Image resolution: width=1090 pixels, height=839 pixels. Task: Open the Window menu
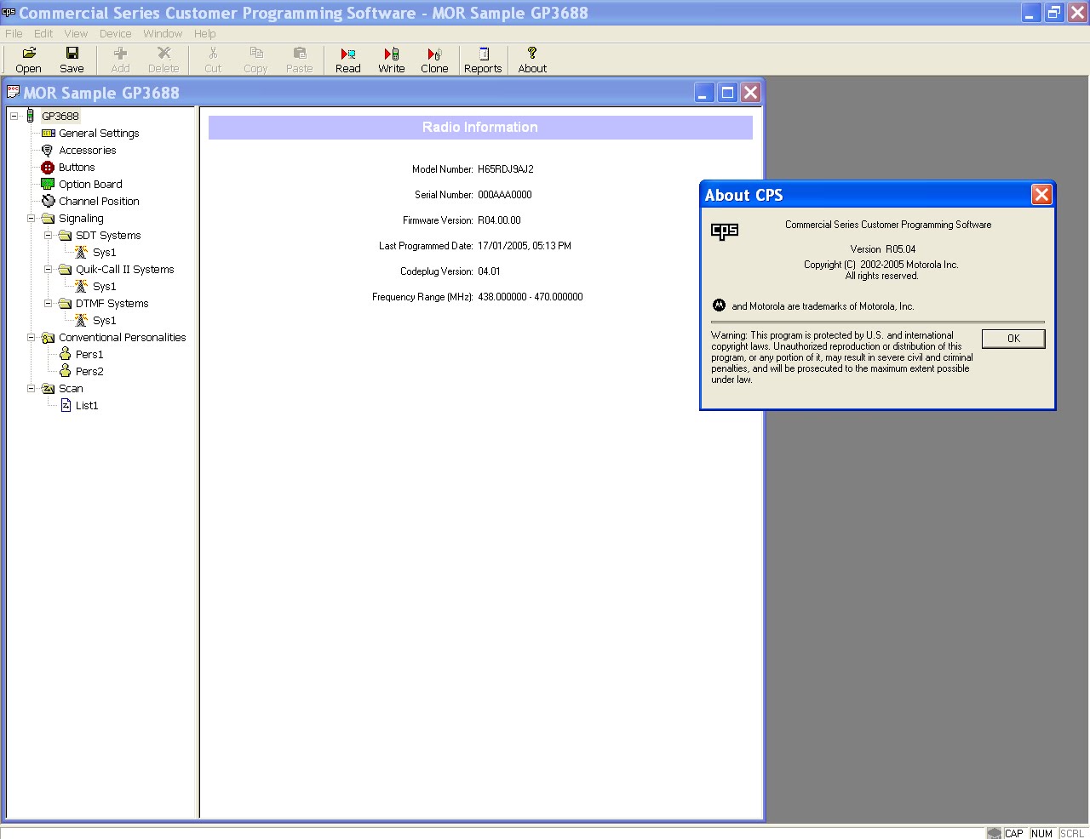[162, 33]
